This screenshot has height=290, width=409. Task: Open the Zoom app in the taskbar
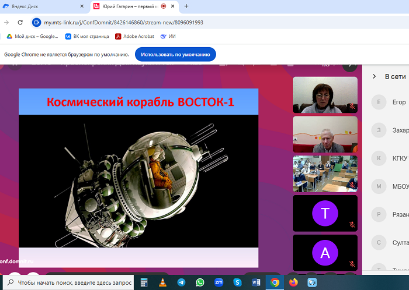pyautogui.click(x=219, y=282)
